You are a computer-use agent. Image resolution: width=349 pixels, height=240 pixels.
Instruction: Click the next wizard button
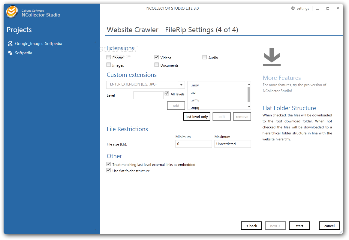275,226
